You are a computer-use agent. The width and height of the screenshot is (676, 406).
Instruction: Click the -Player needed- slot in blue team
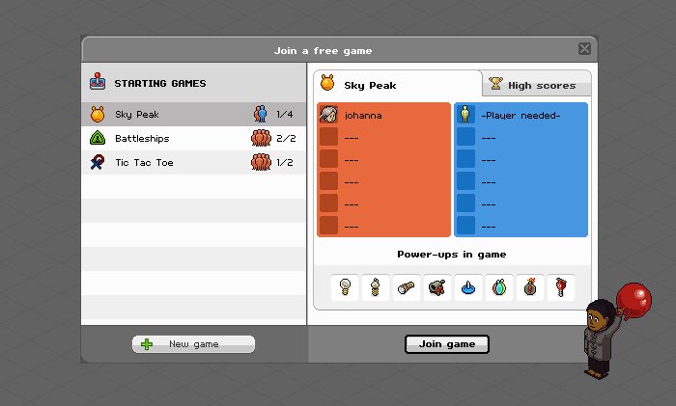(521, 115)
